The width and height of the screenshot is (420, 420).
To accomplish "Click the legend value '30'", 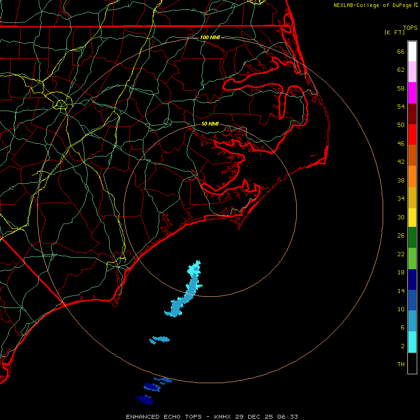I will coord(401,217).
